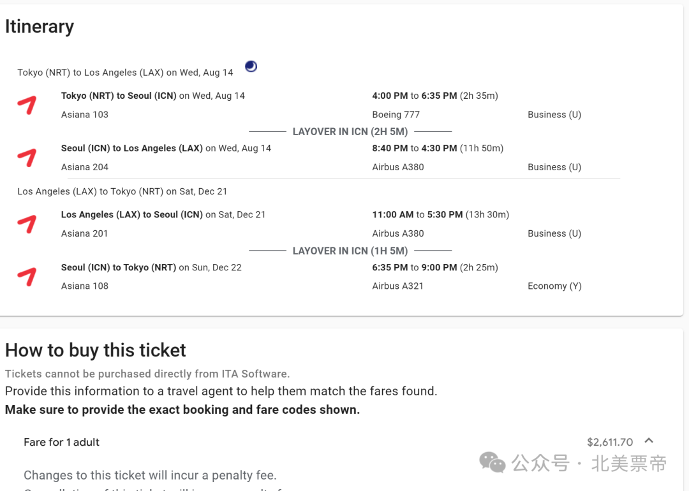Click the Asiana 204 flight number
The height and width of the screenshot is (491, 689).
85,167
